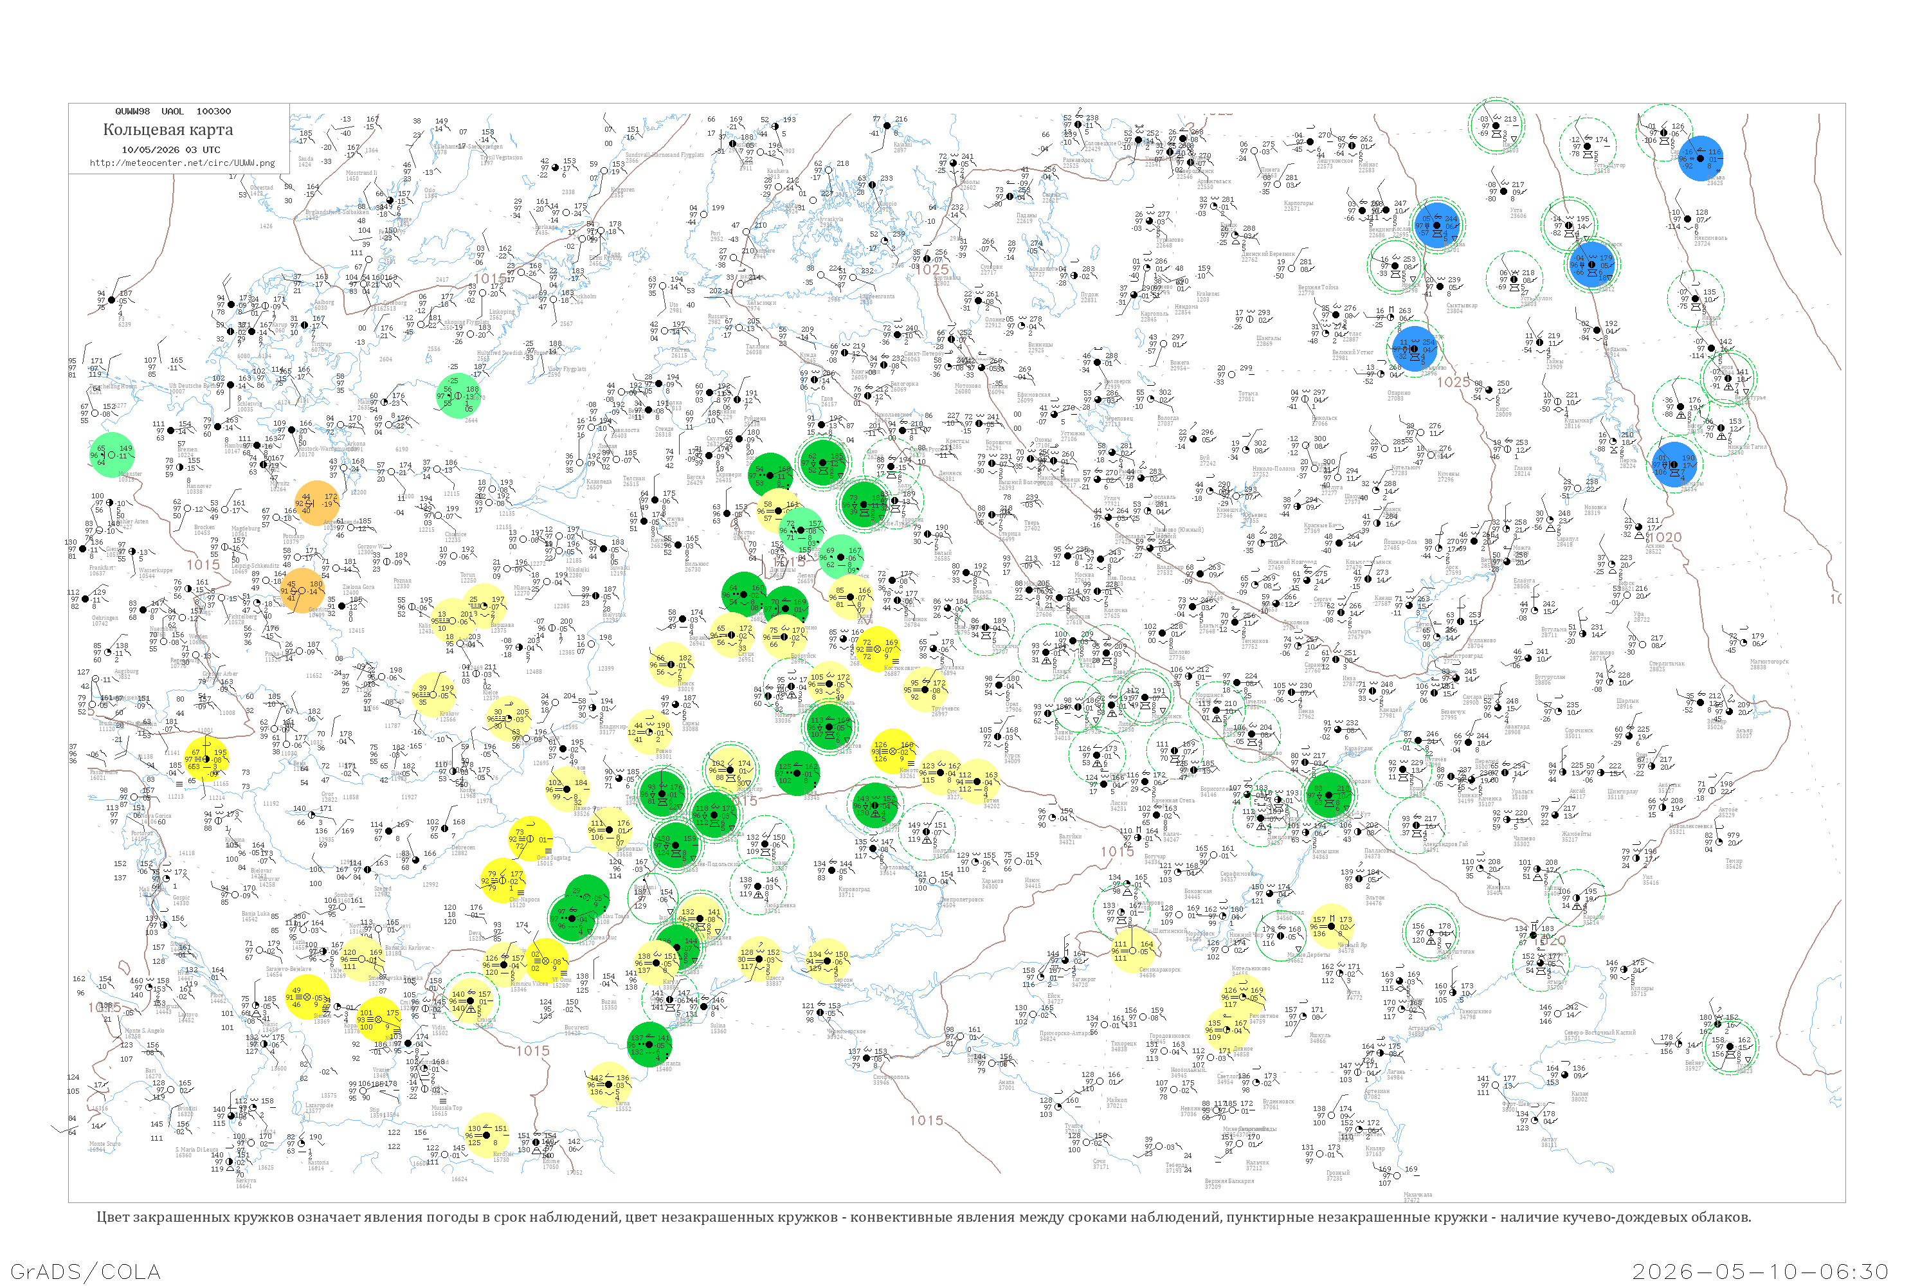Click the bright yellow circle at Cluj-Napoca
The height and width of the screenshot is (1286, 1929).
503,881
